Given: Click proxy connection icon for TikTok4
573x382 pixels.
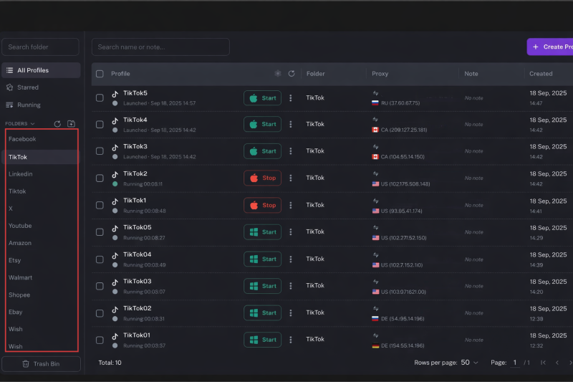Looking at the screenshot, I should [375, 120].
